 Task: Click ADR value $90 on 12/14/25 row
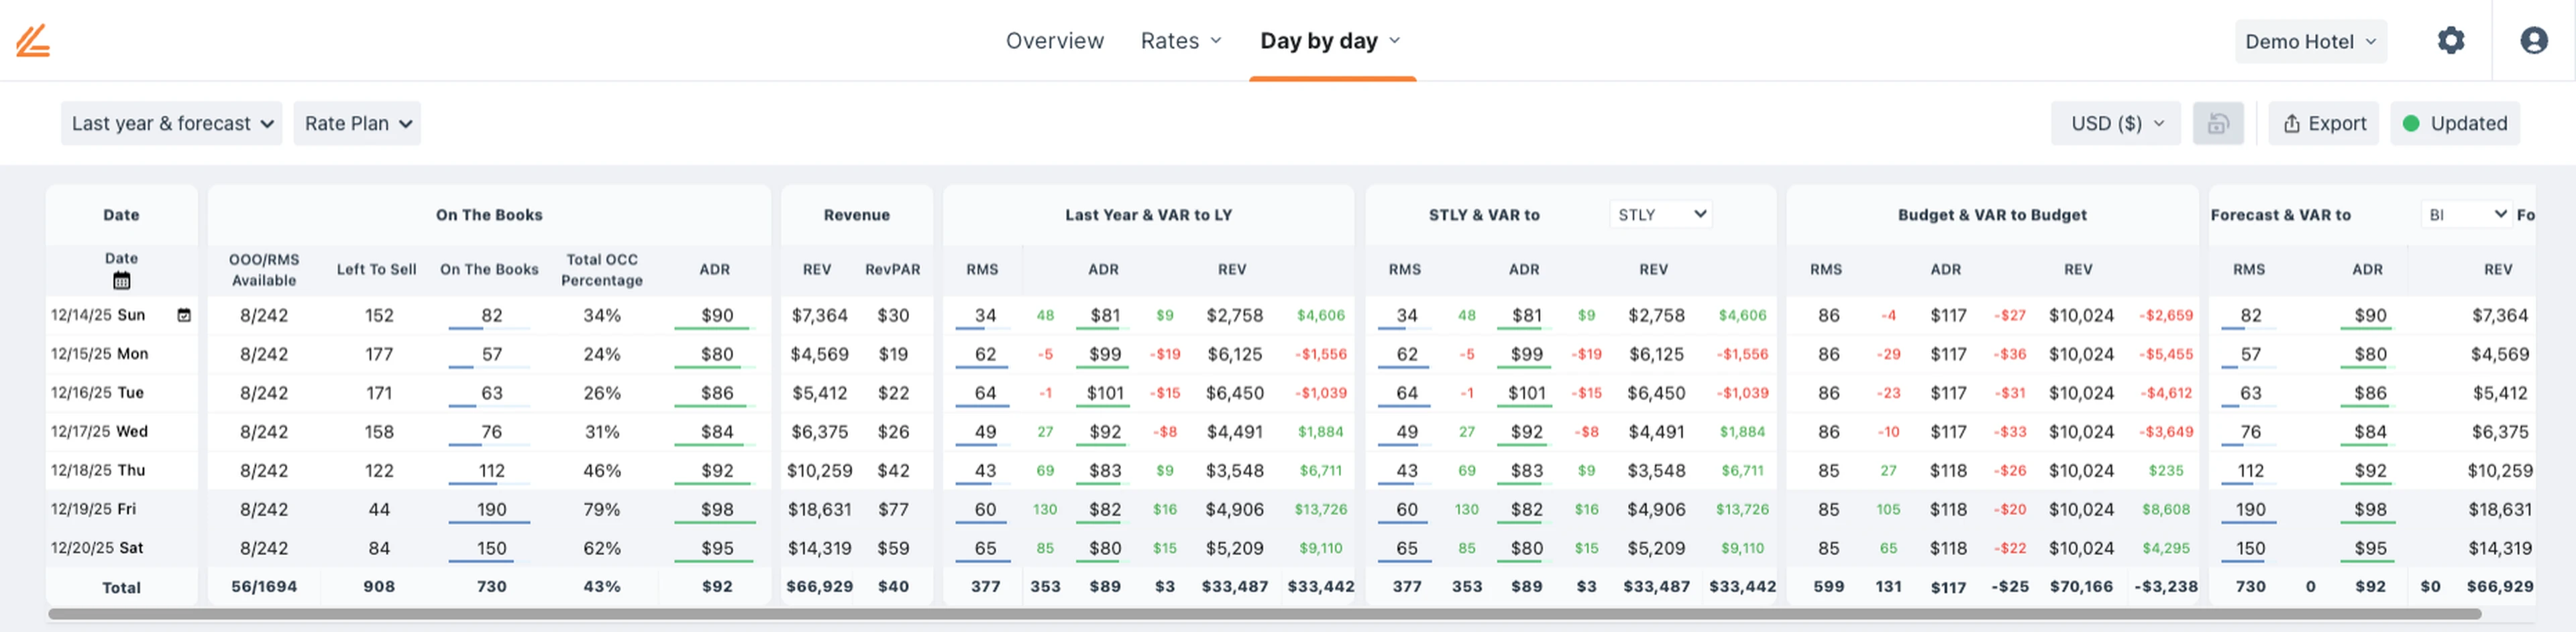tap(716, 316)
